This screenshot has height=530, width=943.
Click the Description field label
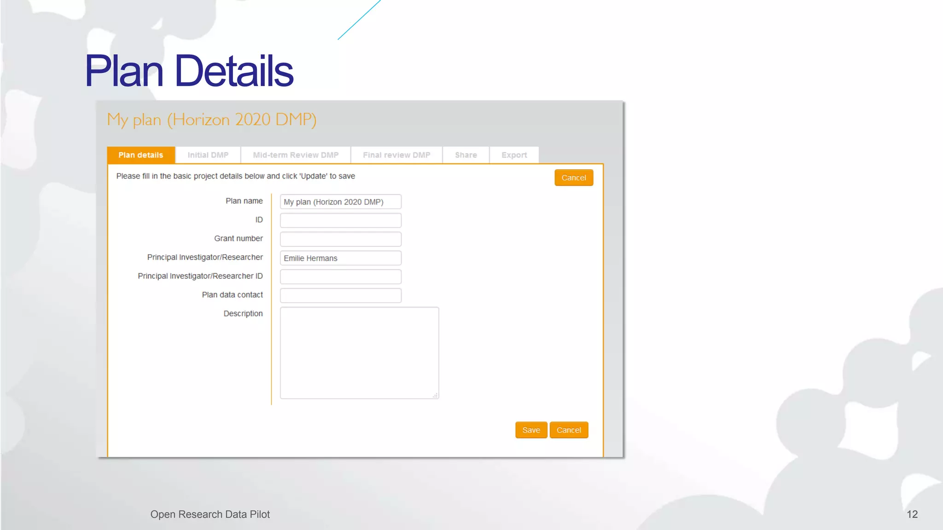coord(243,314)
